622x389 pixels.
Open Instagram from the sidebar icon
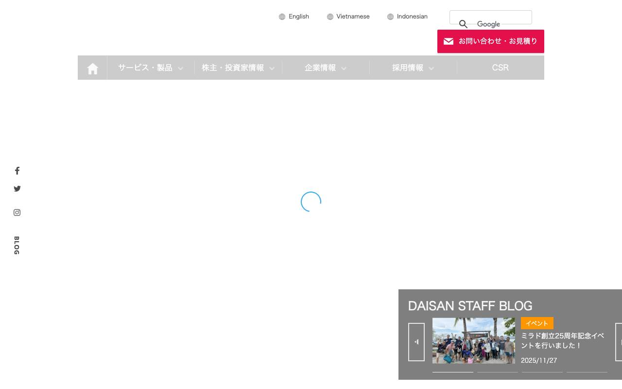pos(17,212)
